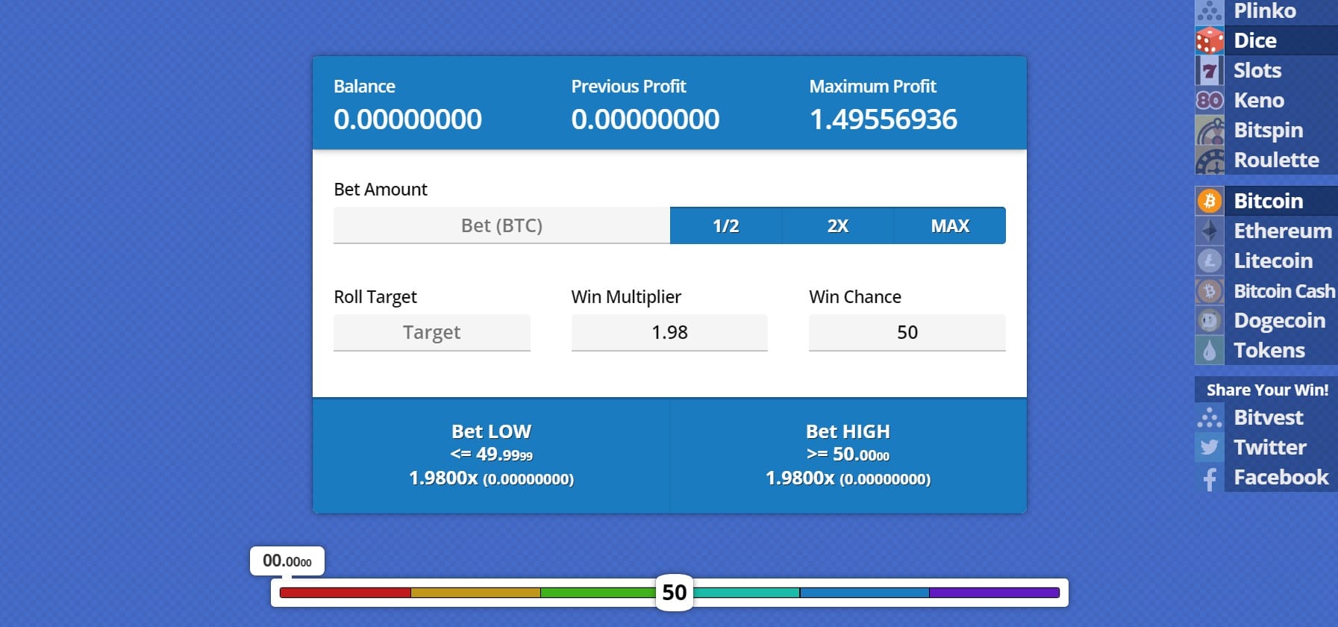Select the Ethereum diamond icon
The height and width of the screenshot is (627, 1338).
click(1210, 231)
